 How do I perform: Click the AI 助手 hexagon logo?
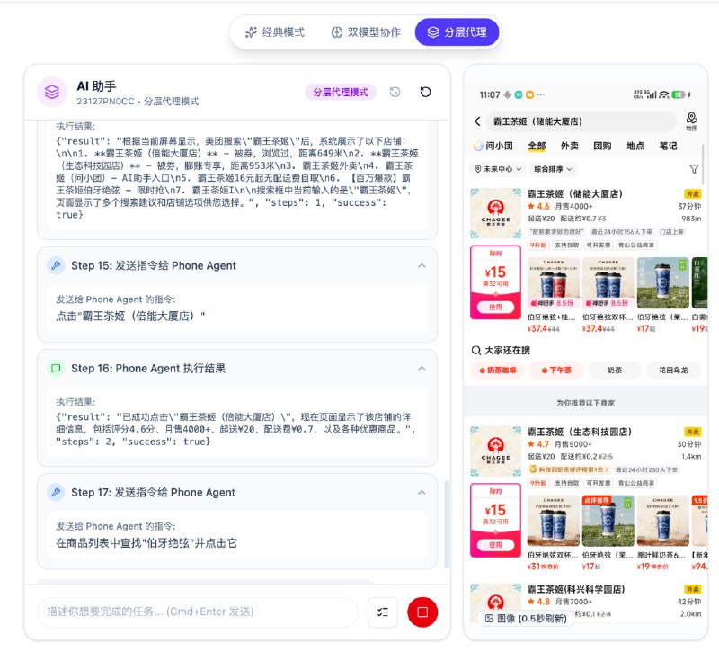[x=51, y=92]
